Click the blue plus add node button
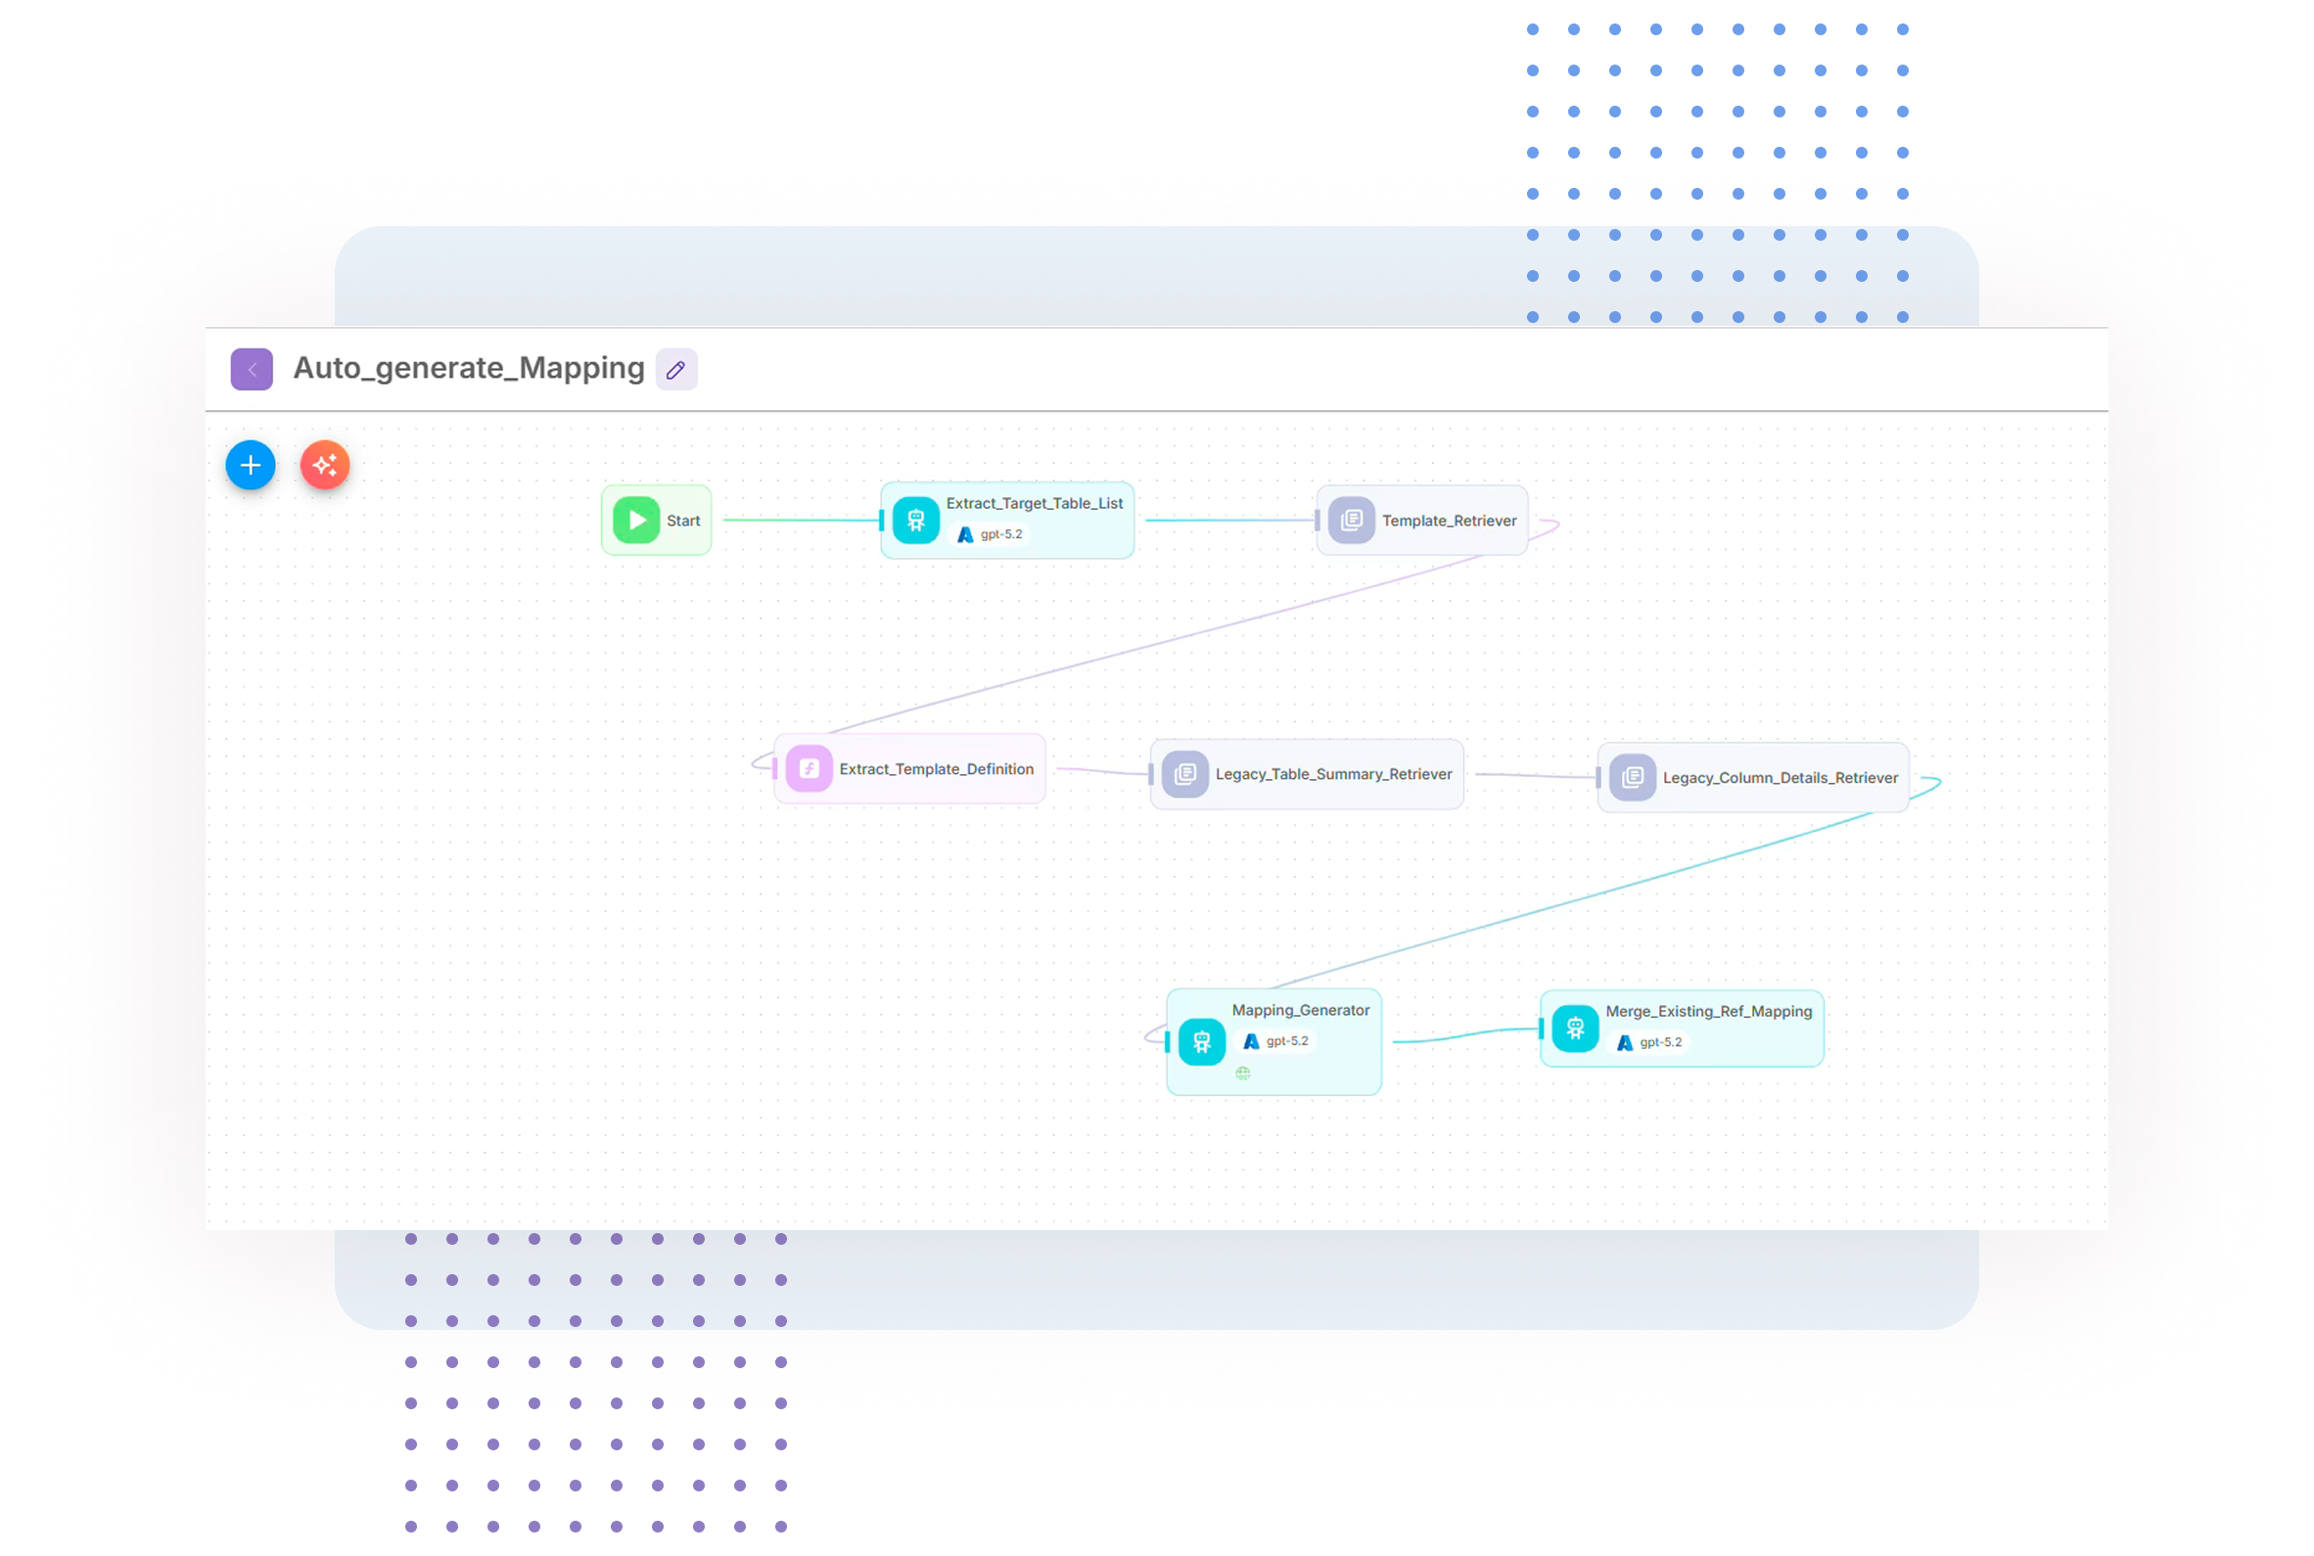 (250, 465)
